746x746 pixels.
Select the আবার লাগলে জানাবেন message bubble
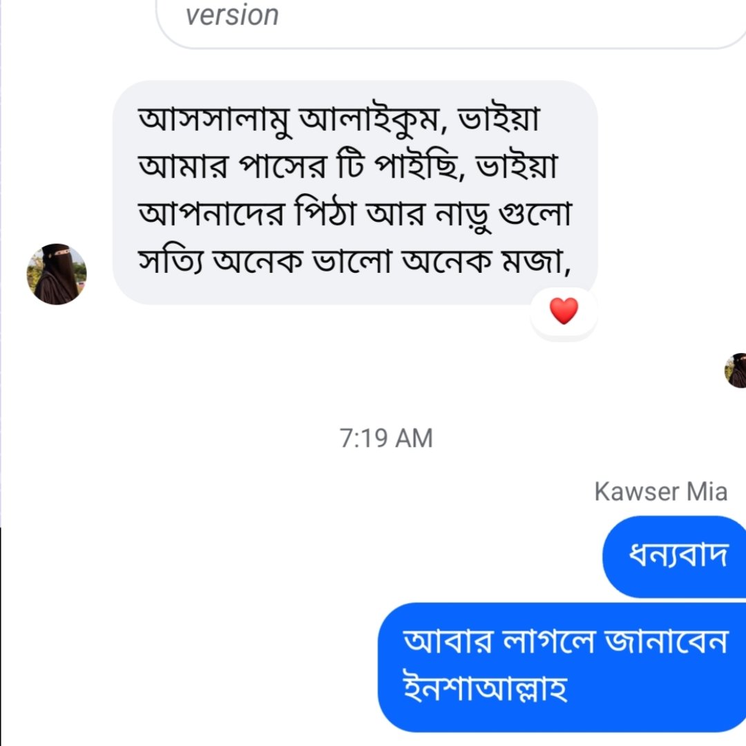pos(562,667)
